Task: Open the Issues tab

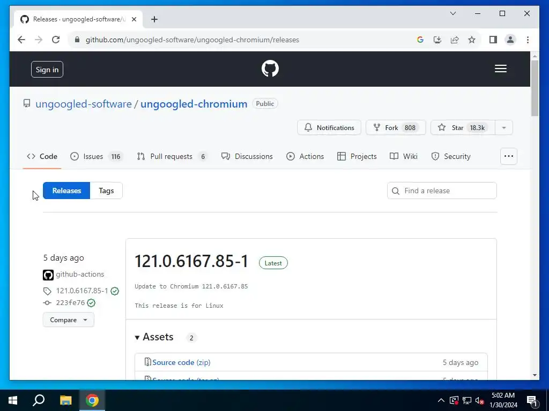Action: click(96, 156)
